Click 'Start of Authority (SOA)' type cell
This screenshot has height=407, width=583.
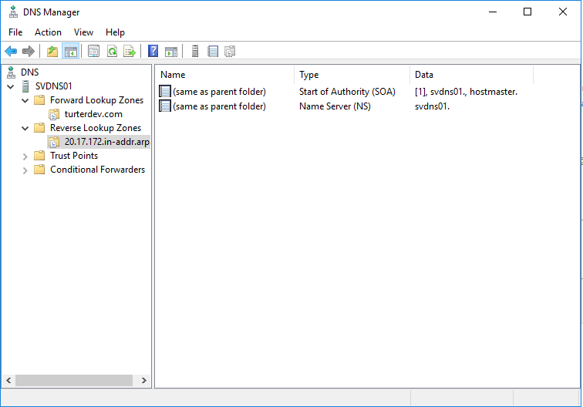pyautogui.click(x=347, y=92)
